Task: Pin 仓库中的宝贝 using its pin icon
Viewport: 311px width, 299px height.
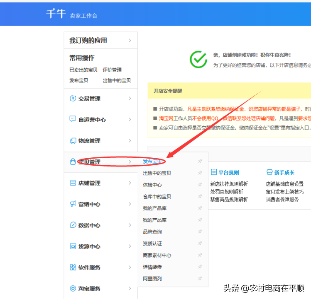Action: point(200,196)
